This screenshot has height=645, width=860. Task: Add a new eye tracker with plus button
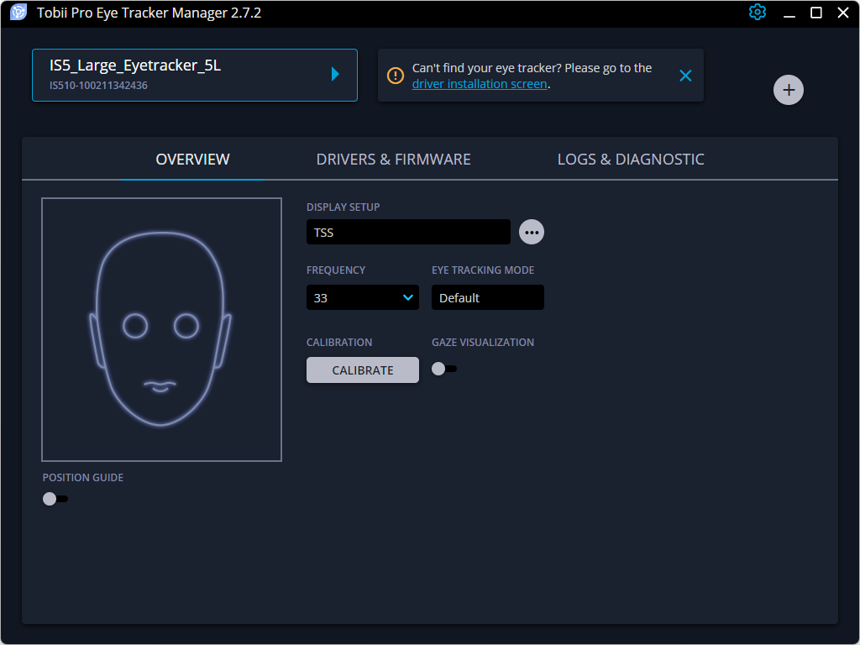coord(788,90)
